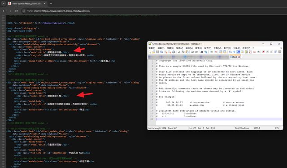287x168 pixels.
Task: Open the 編碼(N) Encoding menu in Notepad++
Action: click(189, 48)
